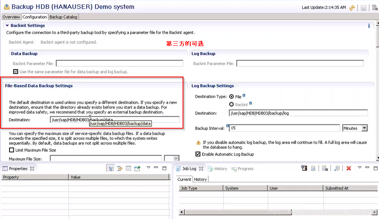Image resolution: width=379 pixels, height=219 pixels.
Task: Select the Job Log view tab
Action: (x=189, y=168)
